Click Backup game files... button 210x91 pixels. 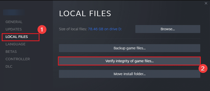coord(130,48)
